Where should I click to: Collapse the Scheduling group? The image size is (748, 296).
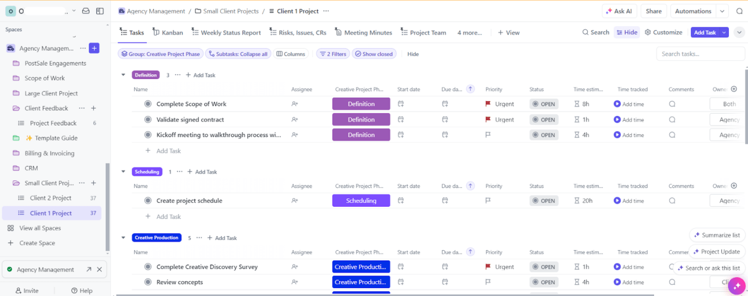point(123,172)
